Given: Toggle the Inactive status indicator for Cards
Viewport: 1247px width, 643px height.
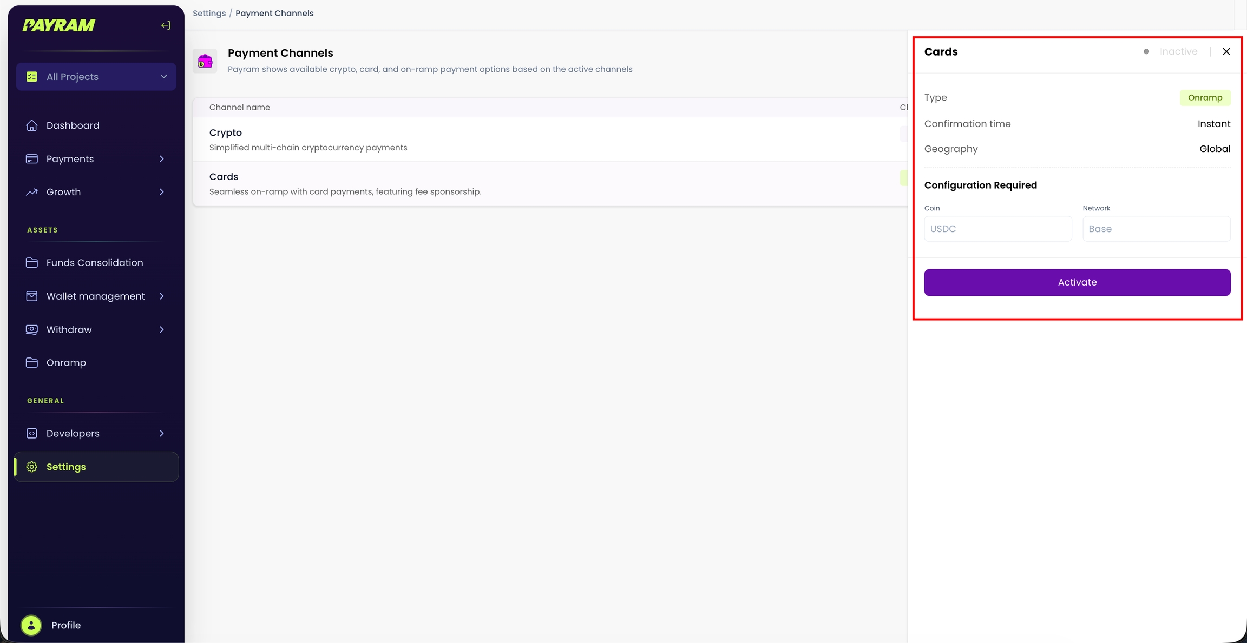Looking at the screenshot, I should pyautogui.click(x=1145, y=51).
